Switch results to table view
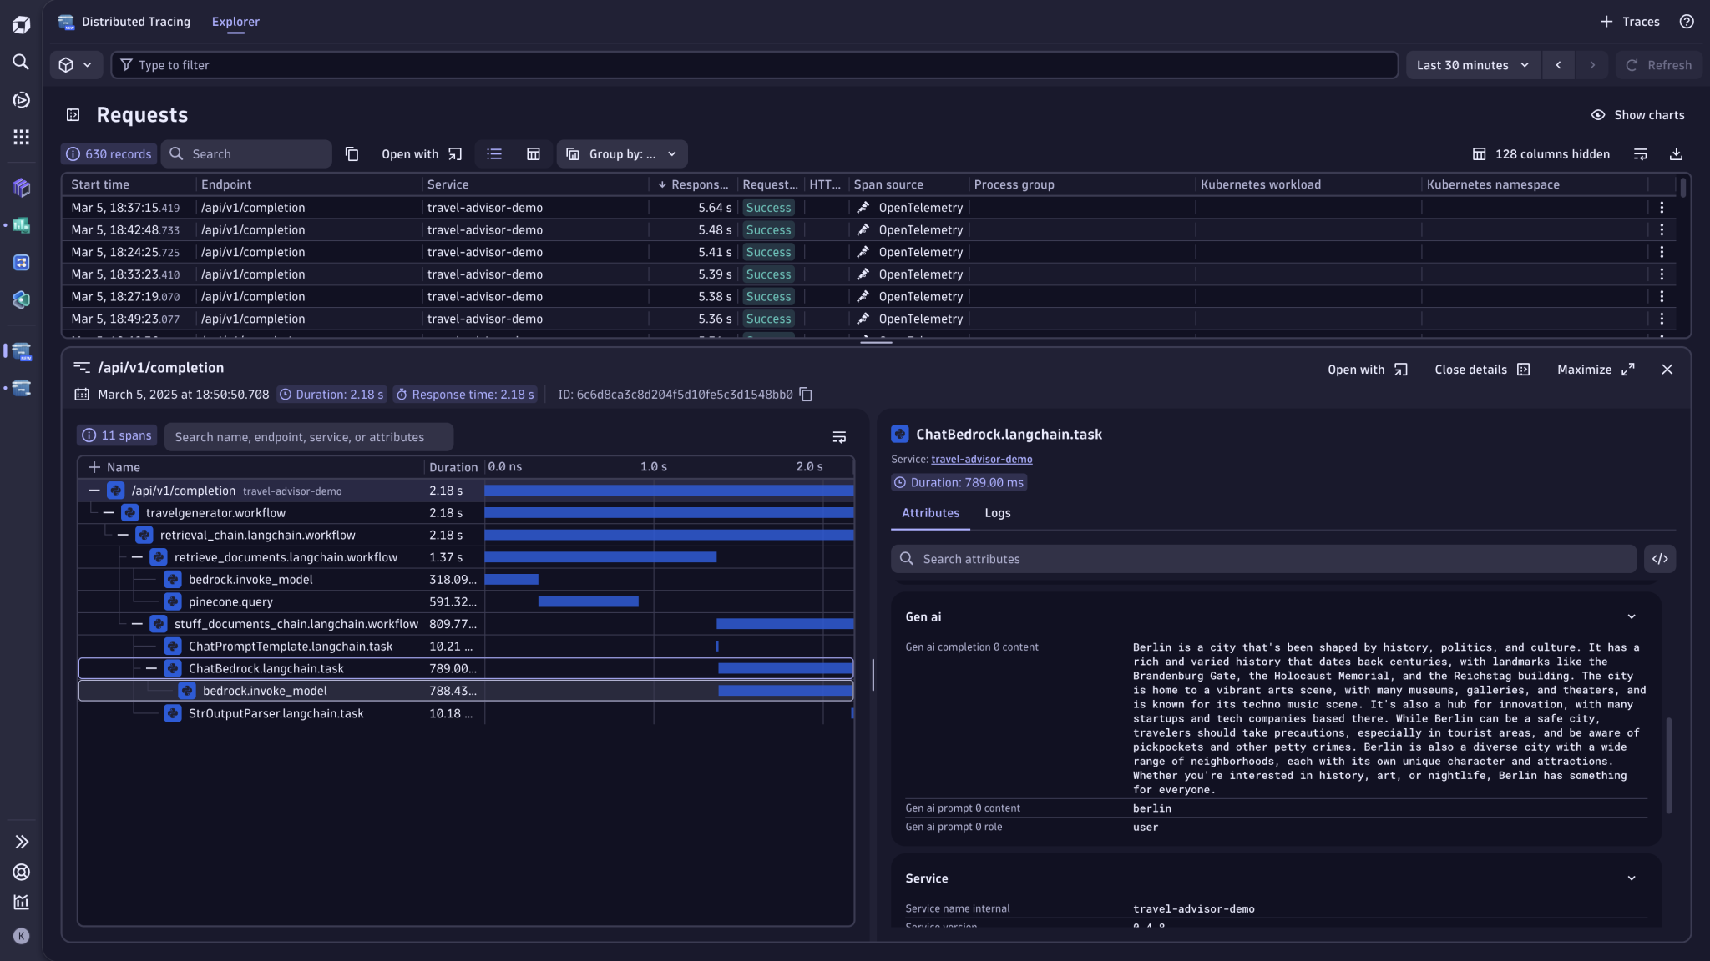The width and height of the screenshot is (1710, 961). pos(533,153)
